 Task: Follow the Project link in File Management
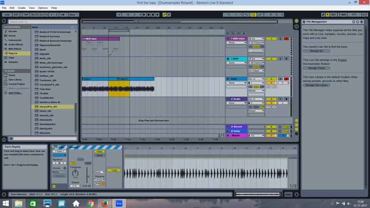[x=342, y=60]
